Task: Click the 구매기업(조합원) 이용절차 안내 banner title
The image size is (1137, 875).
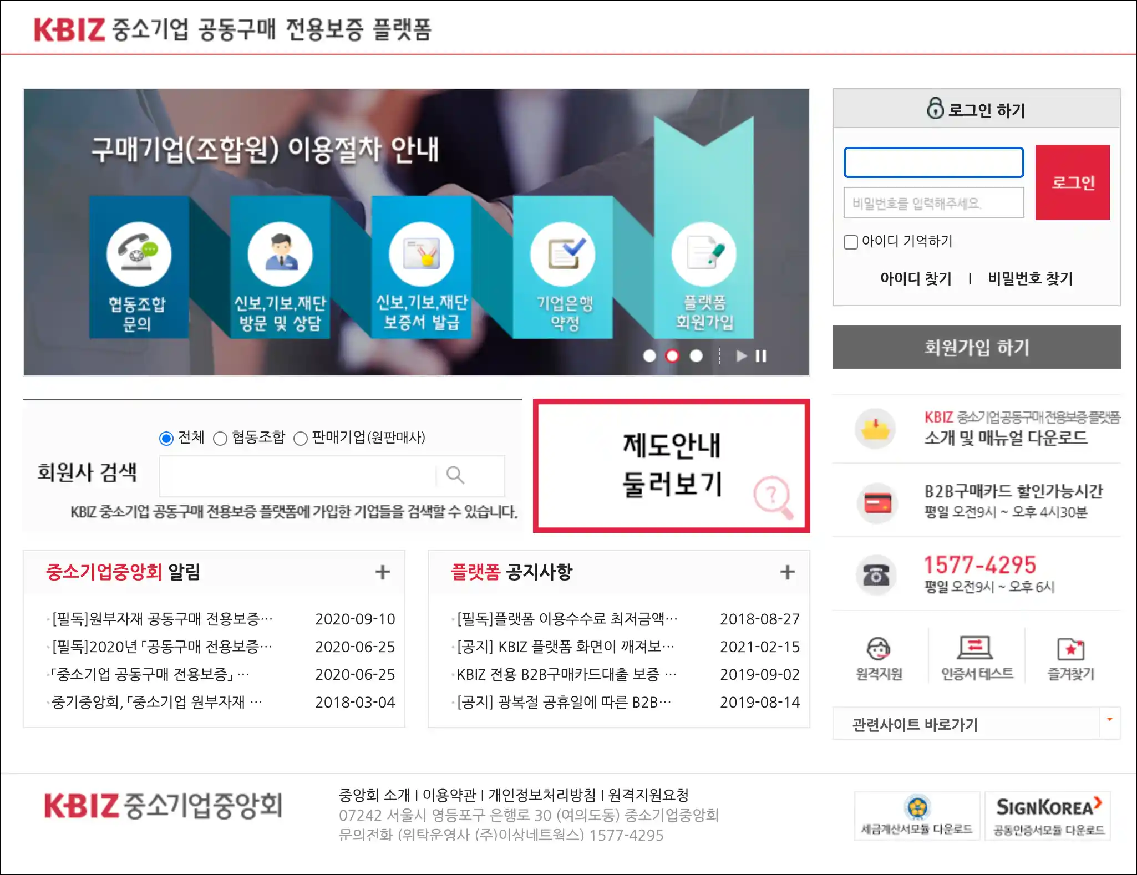Action: 265,149
